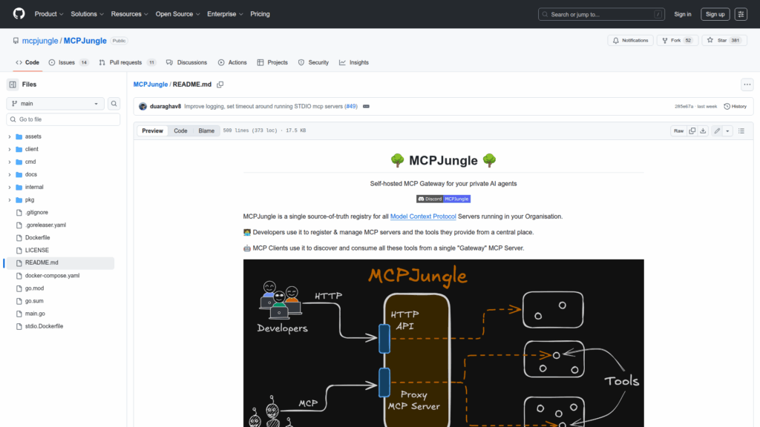760x427 pixels.
Task: Expand the internal folder
Action: (x=34, y=187)
